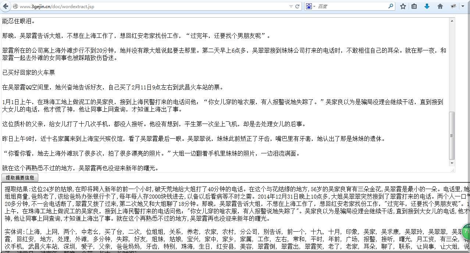Click the Baidu search engine icon

(309, 6)
